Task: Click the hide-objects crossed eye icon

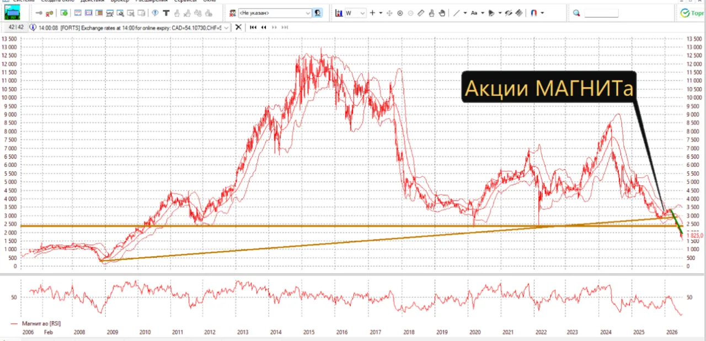Action: click(x=509, y=13)
